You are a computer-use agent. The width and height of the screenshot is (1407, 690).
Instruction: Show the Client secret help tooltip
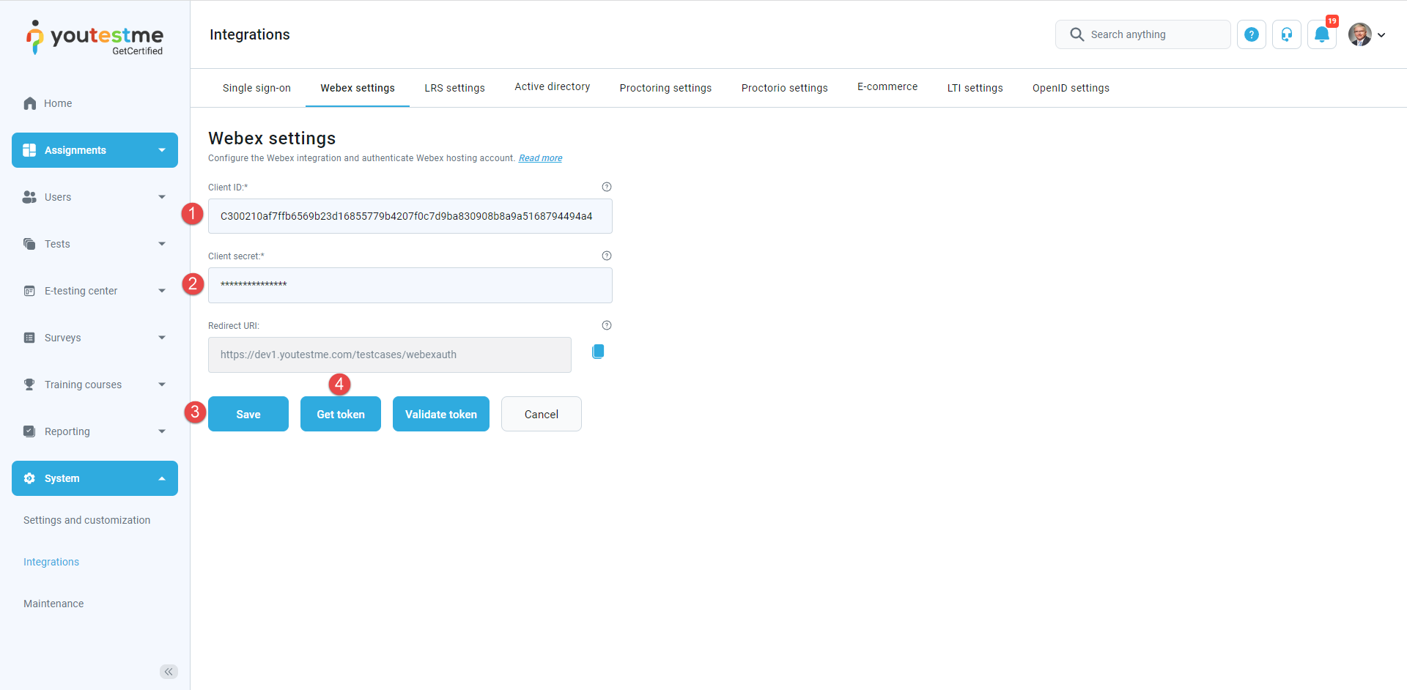606,256
